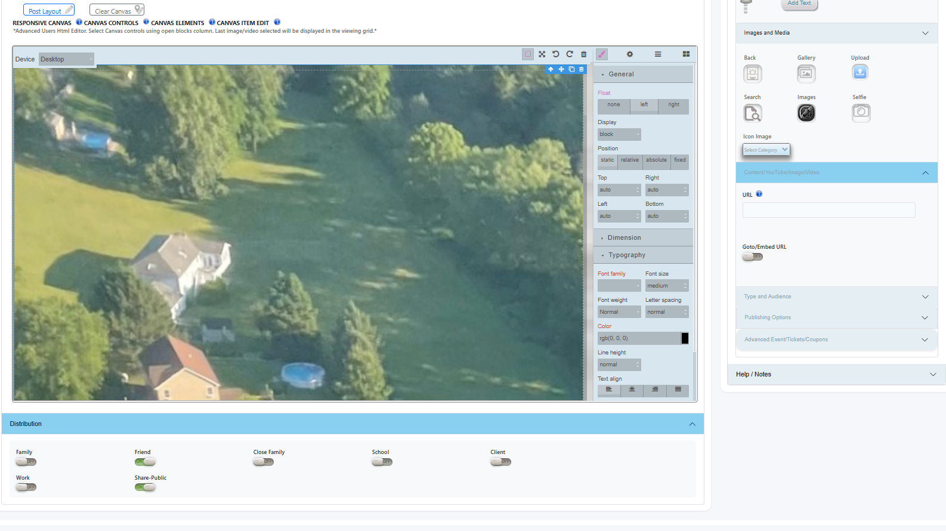Open the Device dropdown showing Desktop
The height and width of the screenshot is (531, 946).
tap(66, 59)
